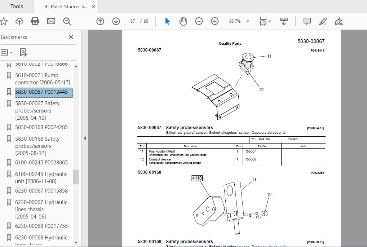This screenshot has height=247, width=367.
Task: Activate the arrow selection tool
Action: (x=167, y=21)
